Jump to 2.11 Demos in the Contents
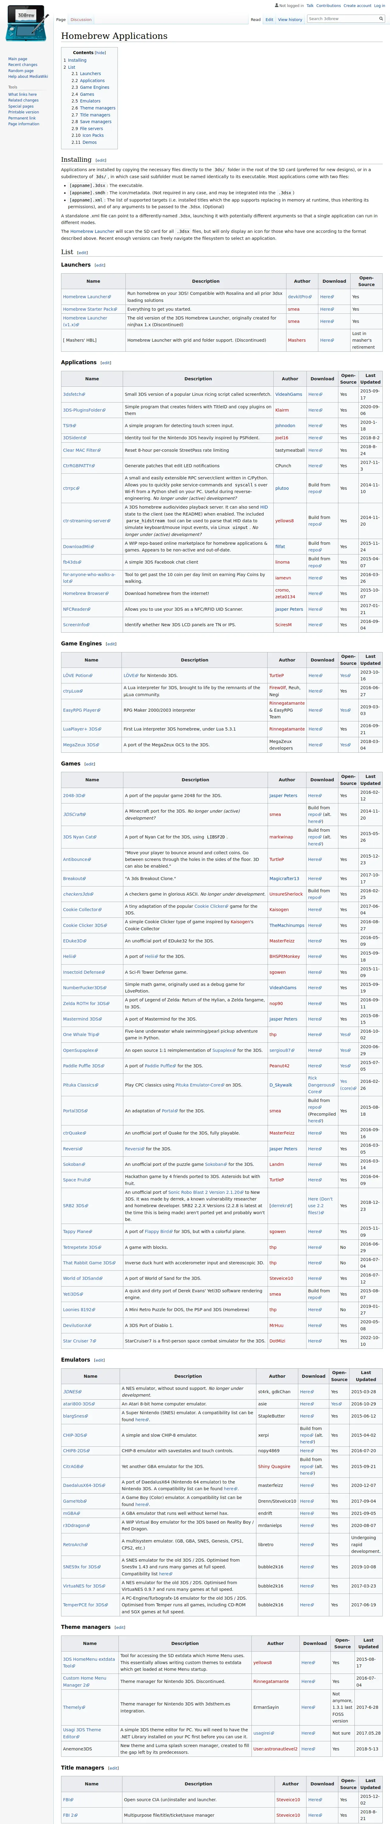The width and height of the screenshot is (390, 1824). (x=84, y=142)
